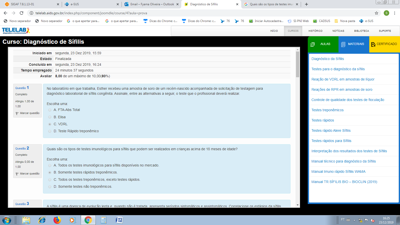The width and height of the screenshot is (400, 225).
Task: Click the Chrome back arrow
Action: (5, 13)
